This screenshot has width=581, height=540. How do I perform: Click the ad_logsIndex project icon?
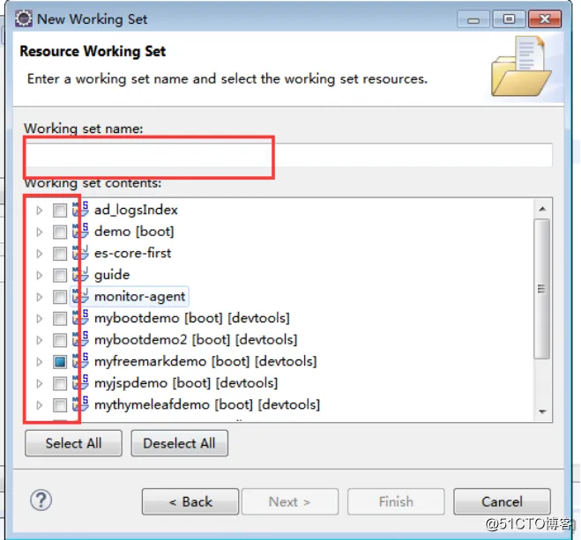[81, 210]
